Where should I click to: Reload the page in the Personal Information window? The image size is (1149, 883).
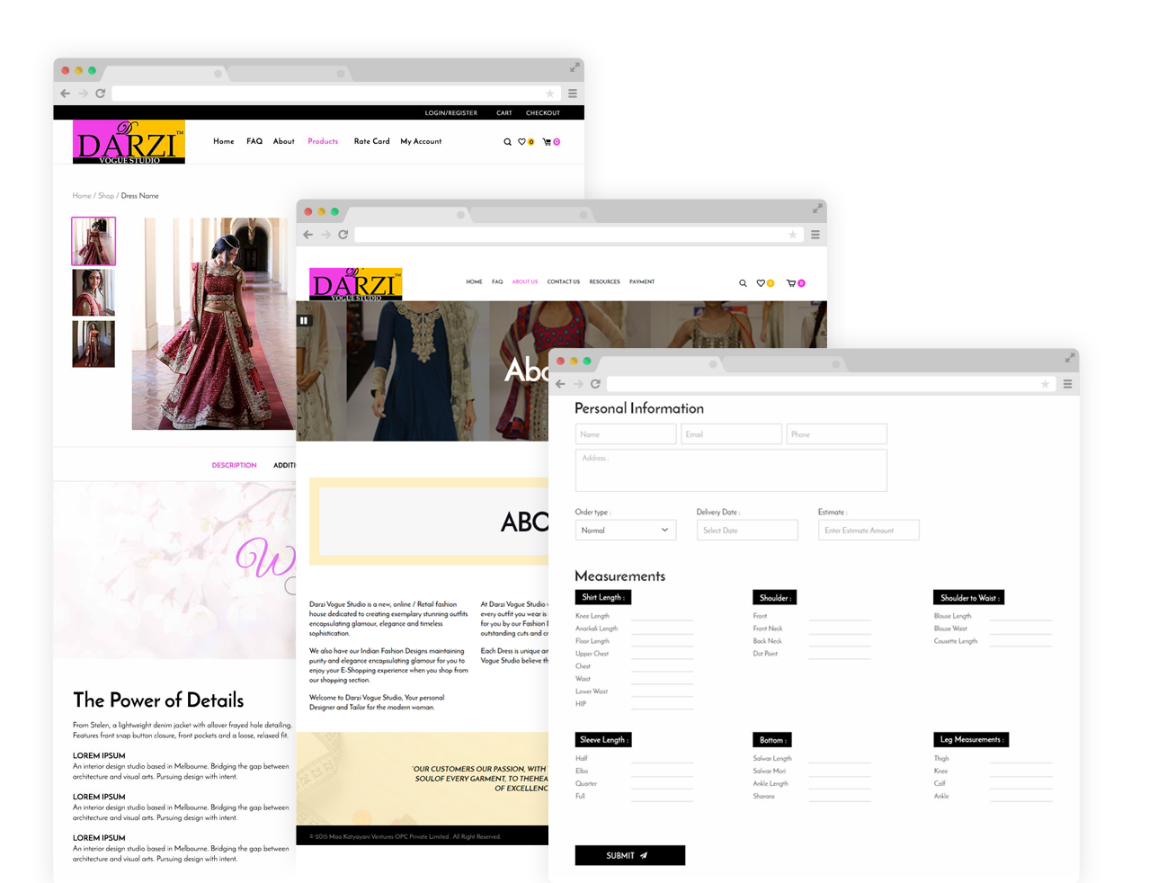595,384
